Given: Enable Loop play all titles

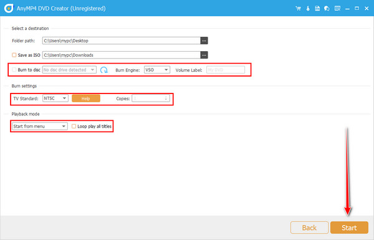Looking at the screenshot, I should (x=74, y=126).
